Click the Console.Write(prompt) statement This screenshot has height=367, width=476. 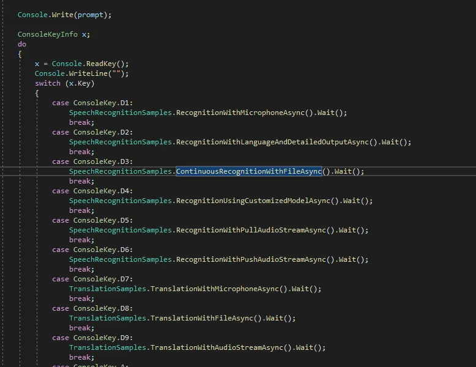[x=64, y=15]
